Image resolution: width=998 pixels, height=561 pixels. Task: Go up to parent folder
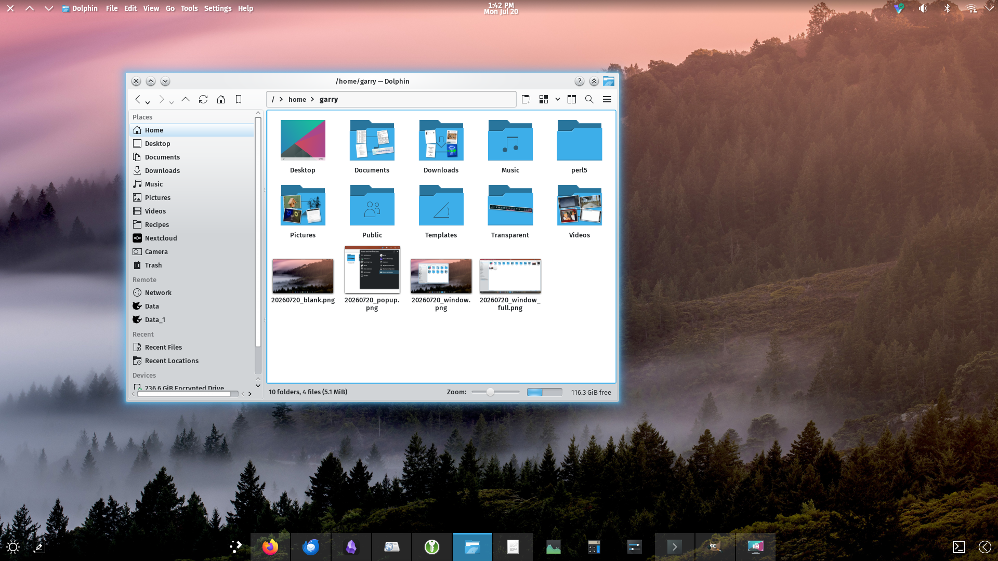pos(186,99)
